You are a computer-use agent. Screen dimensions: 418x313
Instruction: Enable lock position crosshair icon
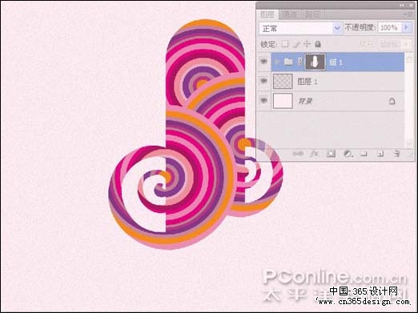pos(307,44)
